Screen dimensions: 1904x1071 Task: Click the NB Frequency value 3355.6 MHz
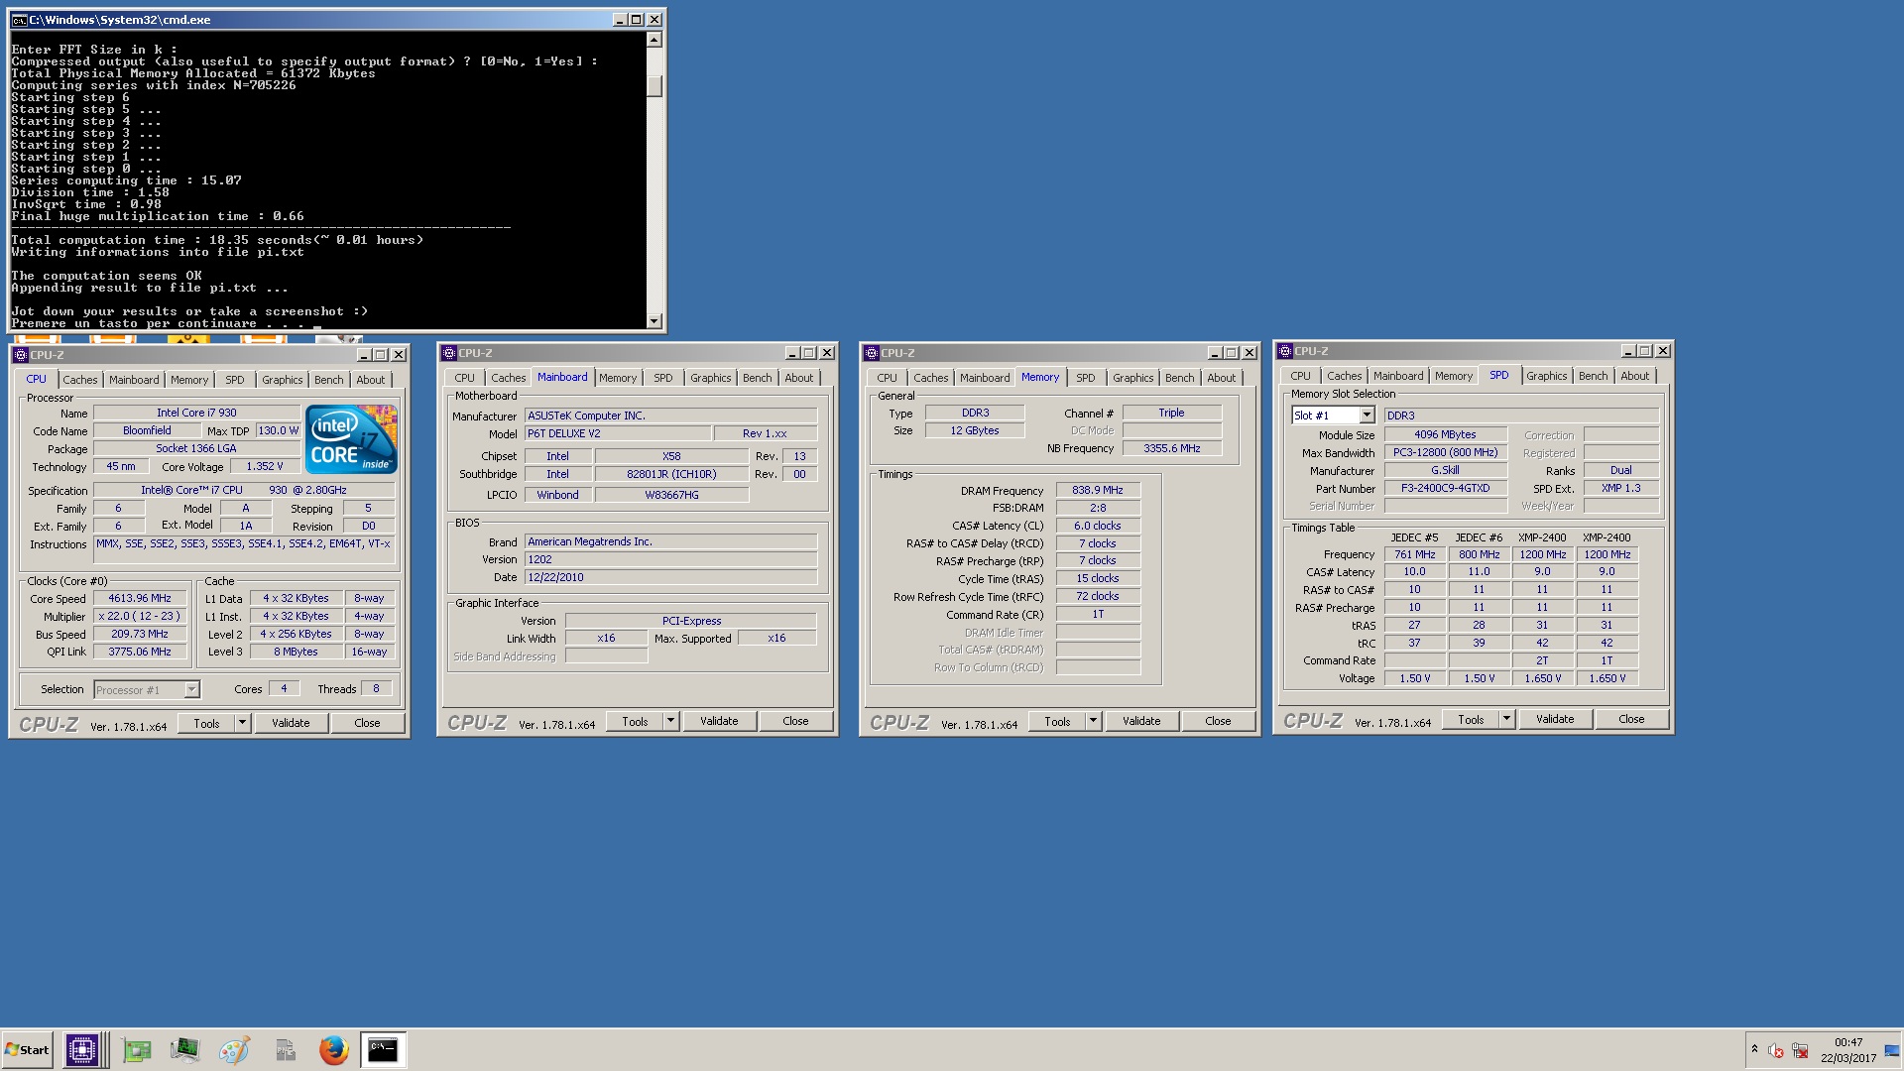[x=1172, y=448]
